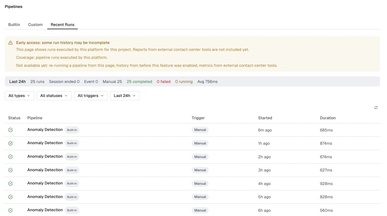This screenshot has height=216, width=387.
Task: Open the All types filter dropdown
Action: pyautogui.click(x=19, y=96)
